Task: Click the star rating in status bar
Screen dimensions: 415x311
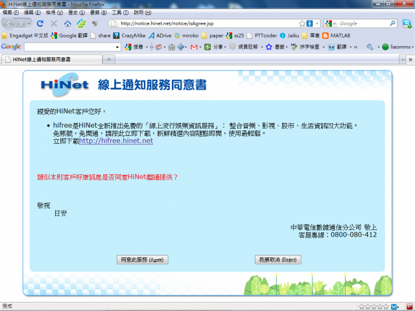Action: (373, 306)
